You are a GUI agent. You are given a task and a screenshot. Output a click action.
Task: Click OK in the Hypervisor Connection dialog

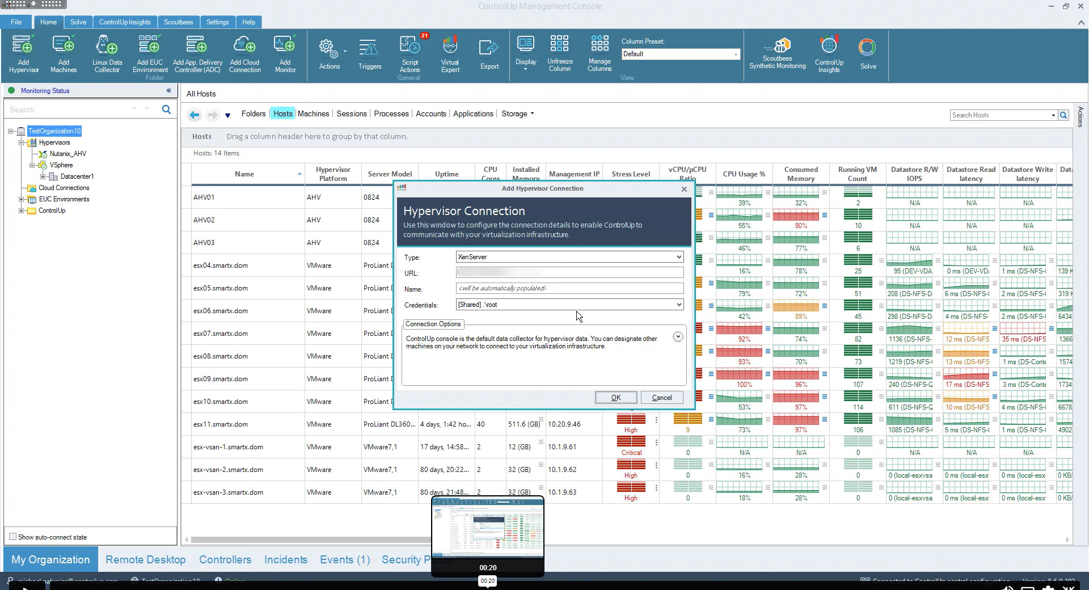[x=615, y=398]
